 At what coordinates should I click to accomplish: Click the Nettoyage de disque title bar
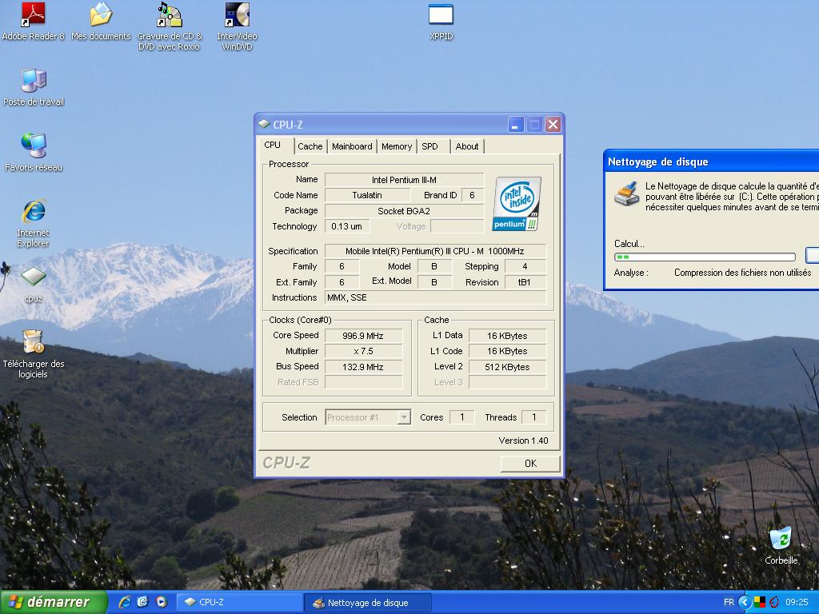point(711,161)
